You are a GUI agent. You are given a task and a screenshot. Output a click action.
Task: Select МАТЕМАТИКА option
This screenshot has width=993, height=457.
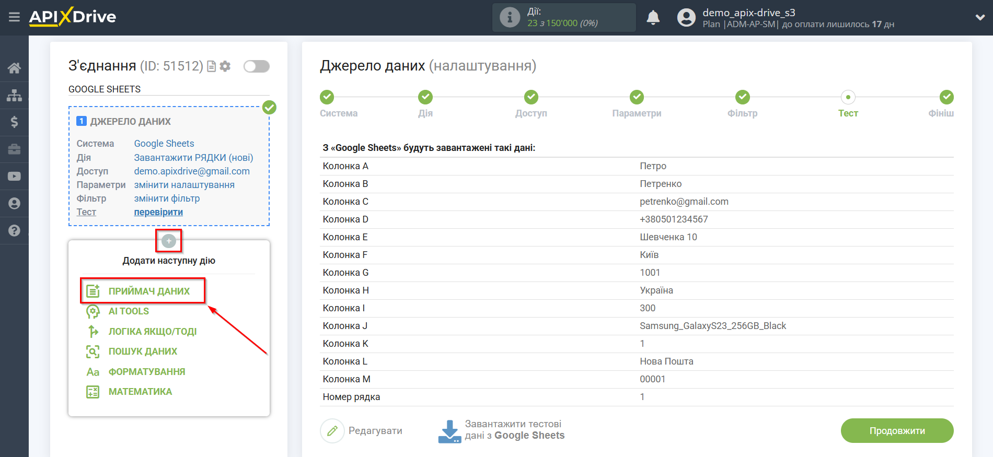[x=140, y=392]
